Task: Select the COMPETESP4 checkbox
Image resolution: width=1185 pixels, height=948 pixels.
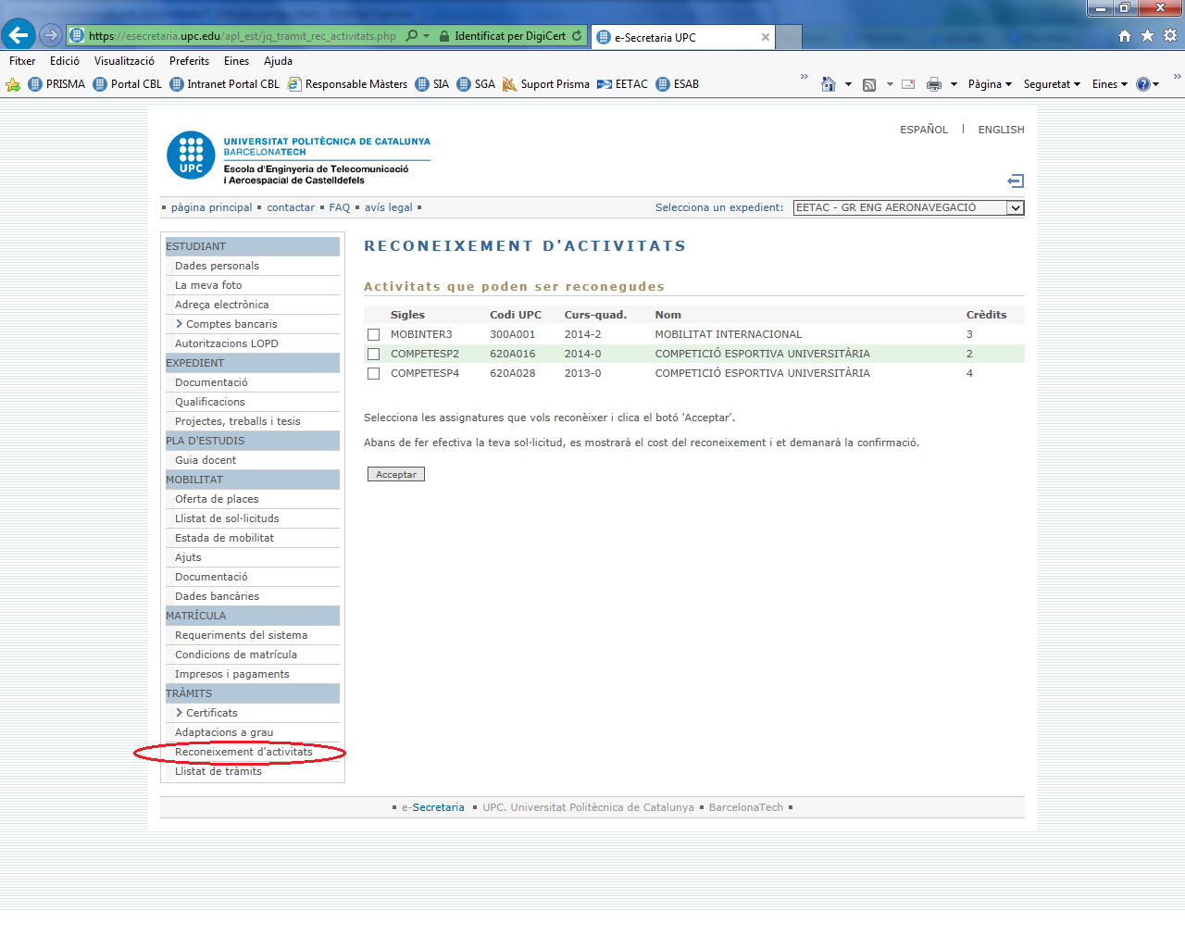Action: [374, 374]
